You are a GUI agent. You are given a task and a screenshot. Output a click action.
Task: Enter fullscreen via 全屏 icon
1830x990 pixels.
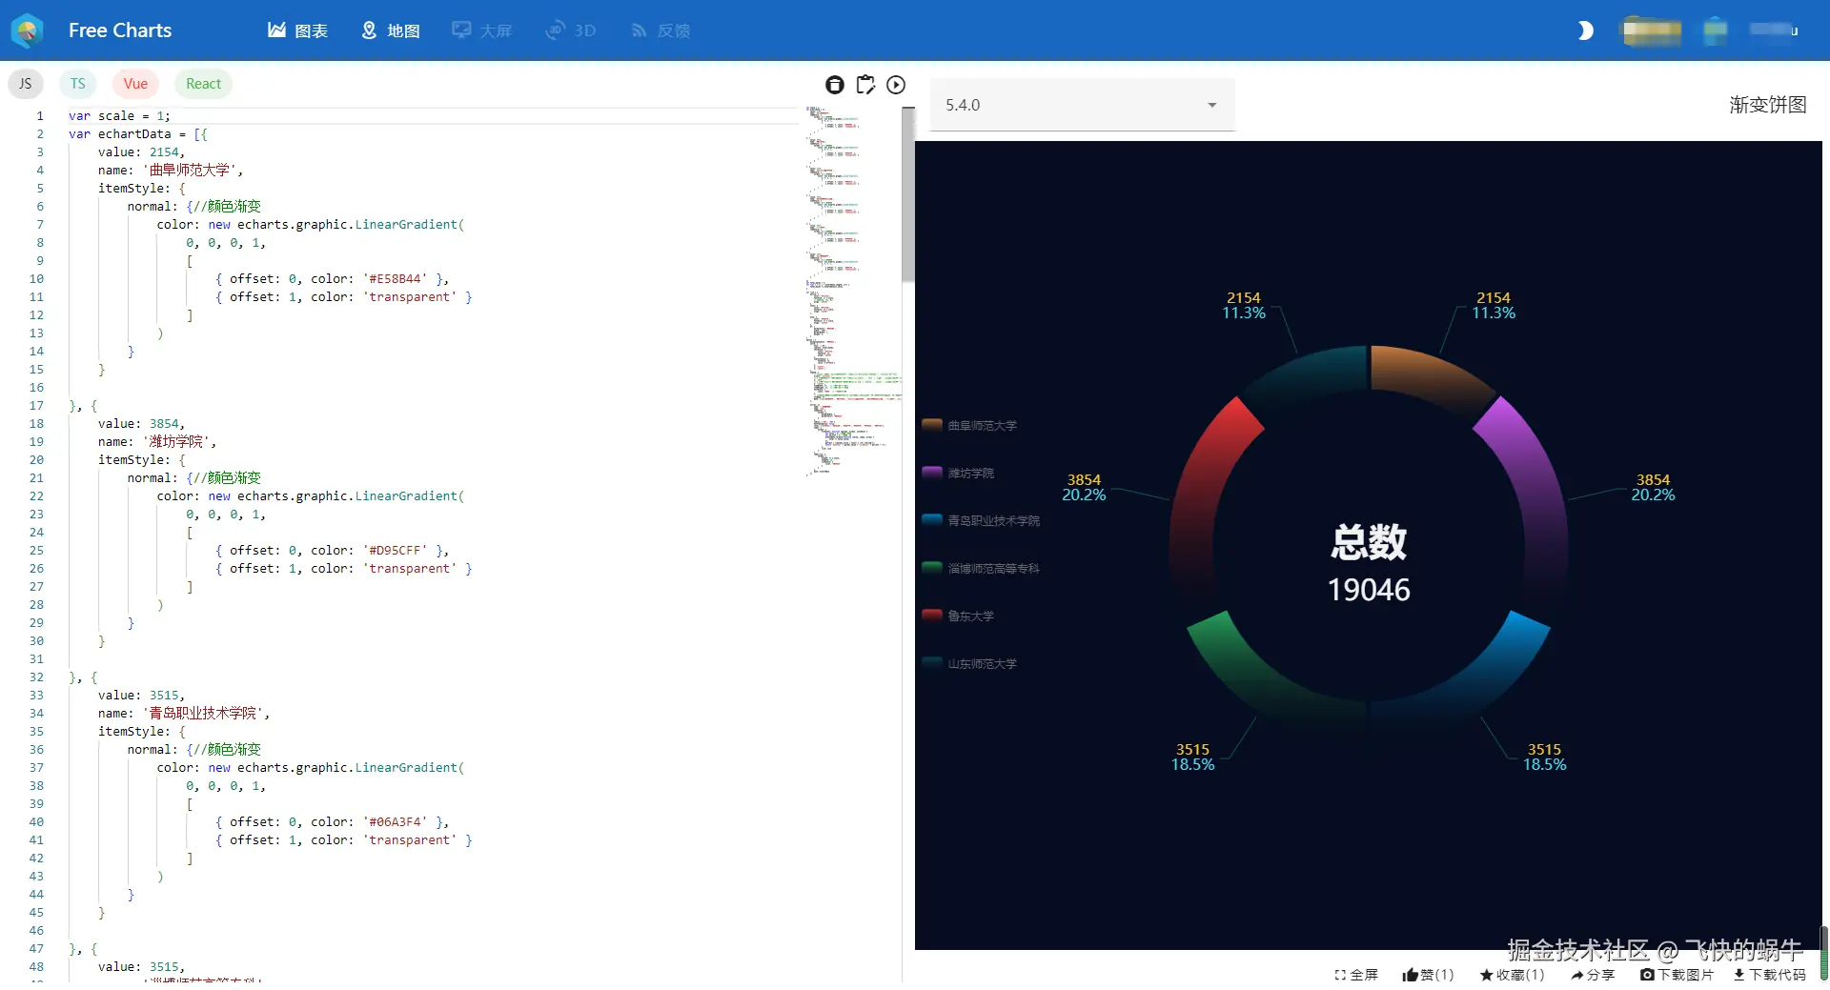(1355, 975)
